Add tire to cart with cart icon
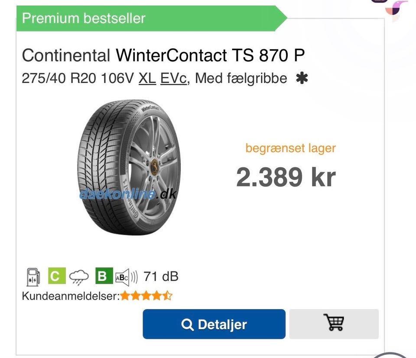416x358 pixels. [x=334, y=323]
